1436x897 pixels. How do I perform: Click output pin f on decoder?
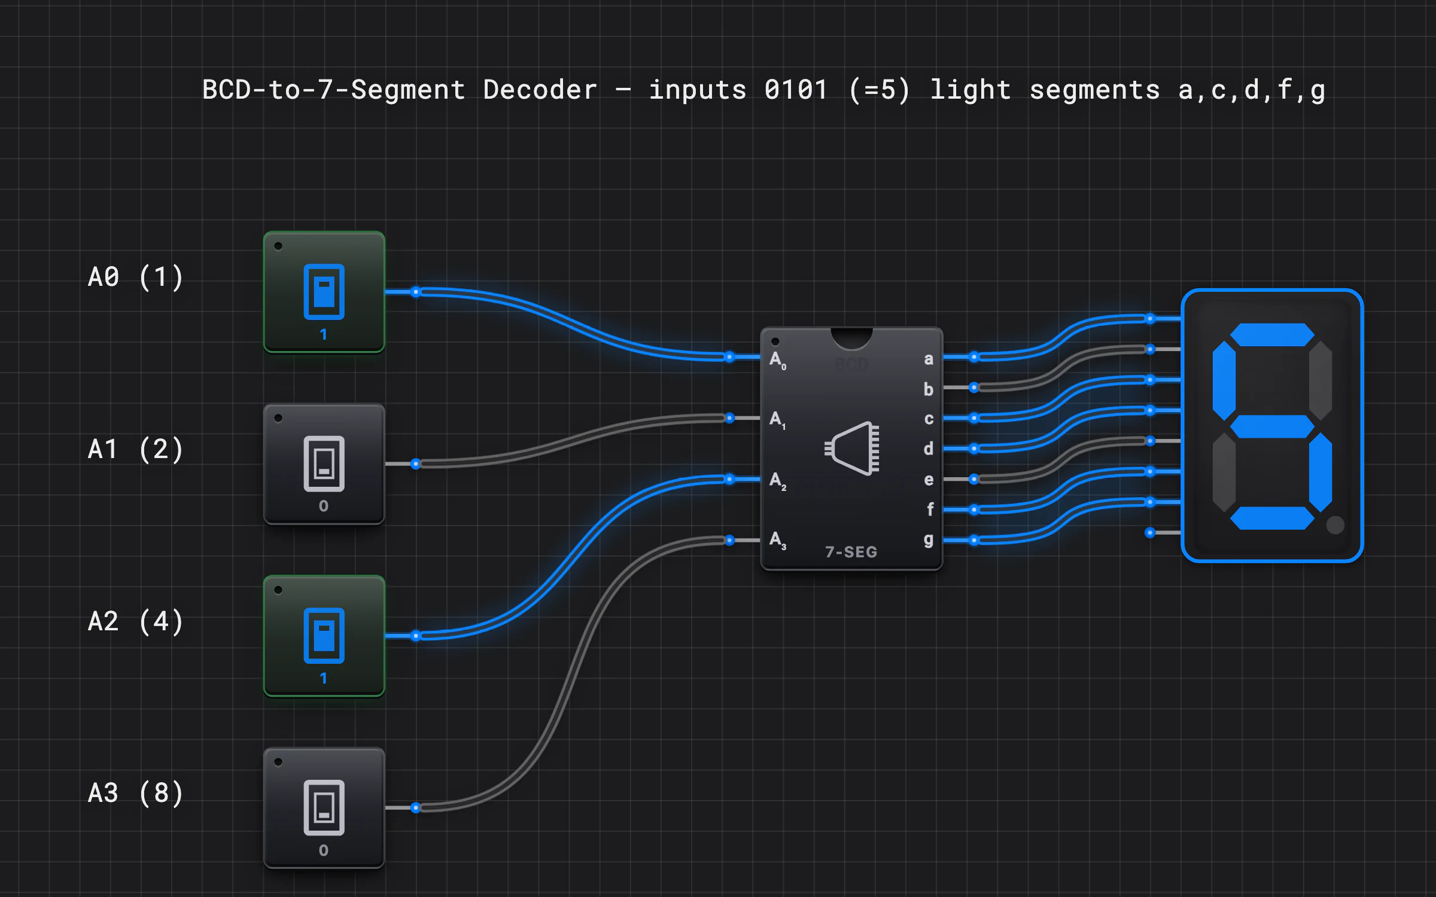pyautogui.click(x=974, y=509)
